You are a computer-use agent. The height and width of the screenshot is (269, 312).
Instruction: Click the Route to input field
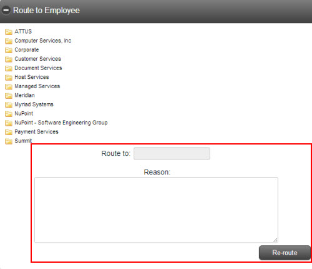tap(172, 153)
